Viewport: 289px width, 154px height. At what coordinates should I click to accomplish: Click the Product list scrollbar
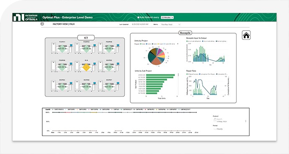tap(246, 121)
